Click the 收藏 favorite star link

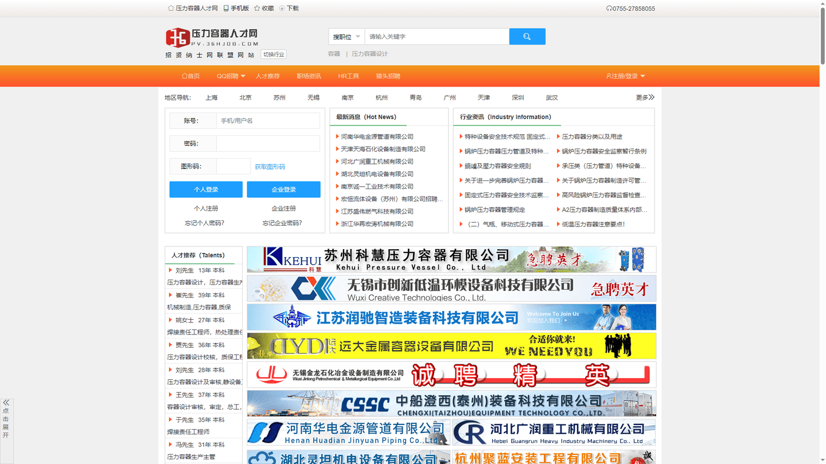[264, 9]
